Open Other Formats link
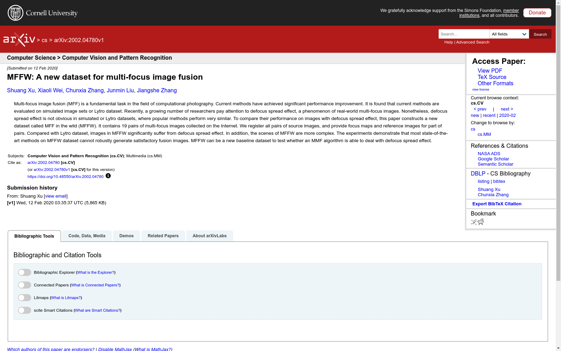The height and width of the screenshot is (351, 561). pyautogui.click(x=495, y=84)
